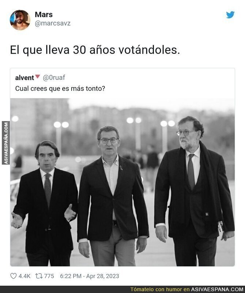This screenshot has width=245, height=293.
Task: Click the retweet arrows icon
Action: [x=39, y=276]
